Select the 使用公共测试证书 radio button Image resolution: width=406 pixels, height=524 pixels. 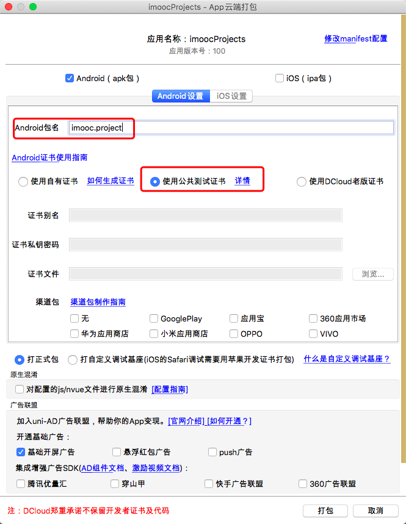[x=155, y=181]
